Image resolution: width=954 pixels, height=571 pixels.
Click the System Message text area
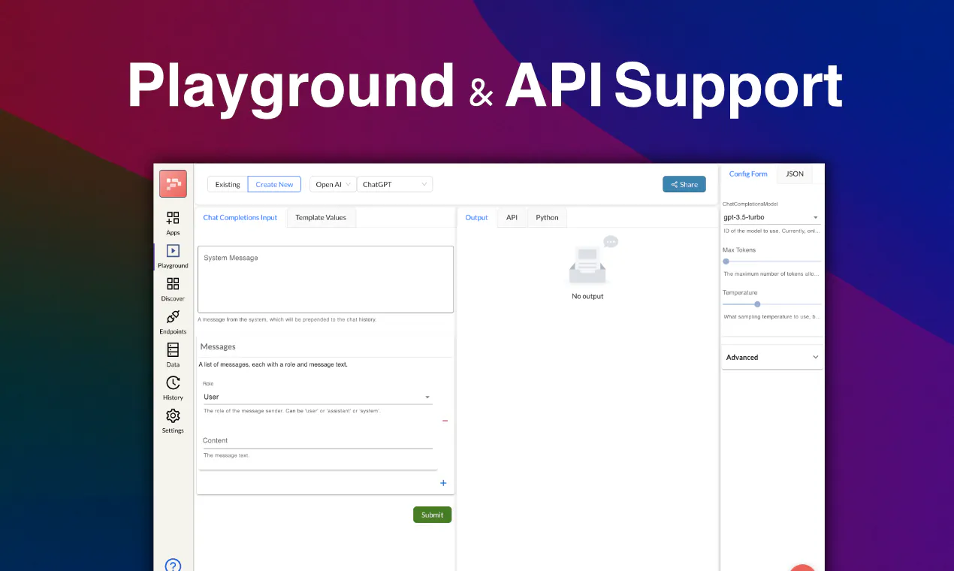tap(325, 279)
